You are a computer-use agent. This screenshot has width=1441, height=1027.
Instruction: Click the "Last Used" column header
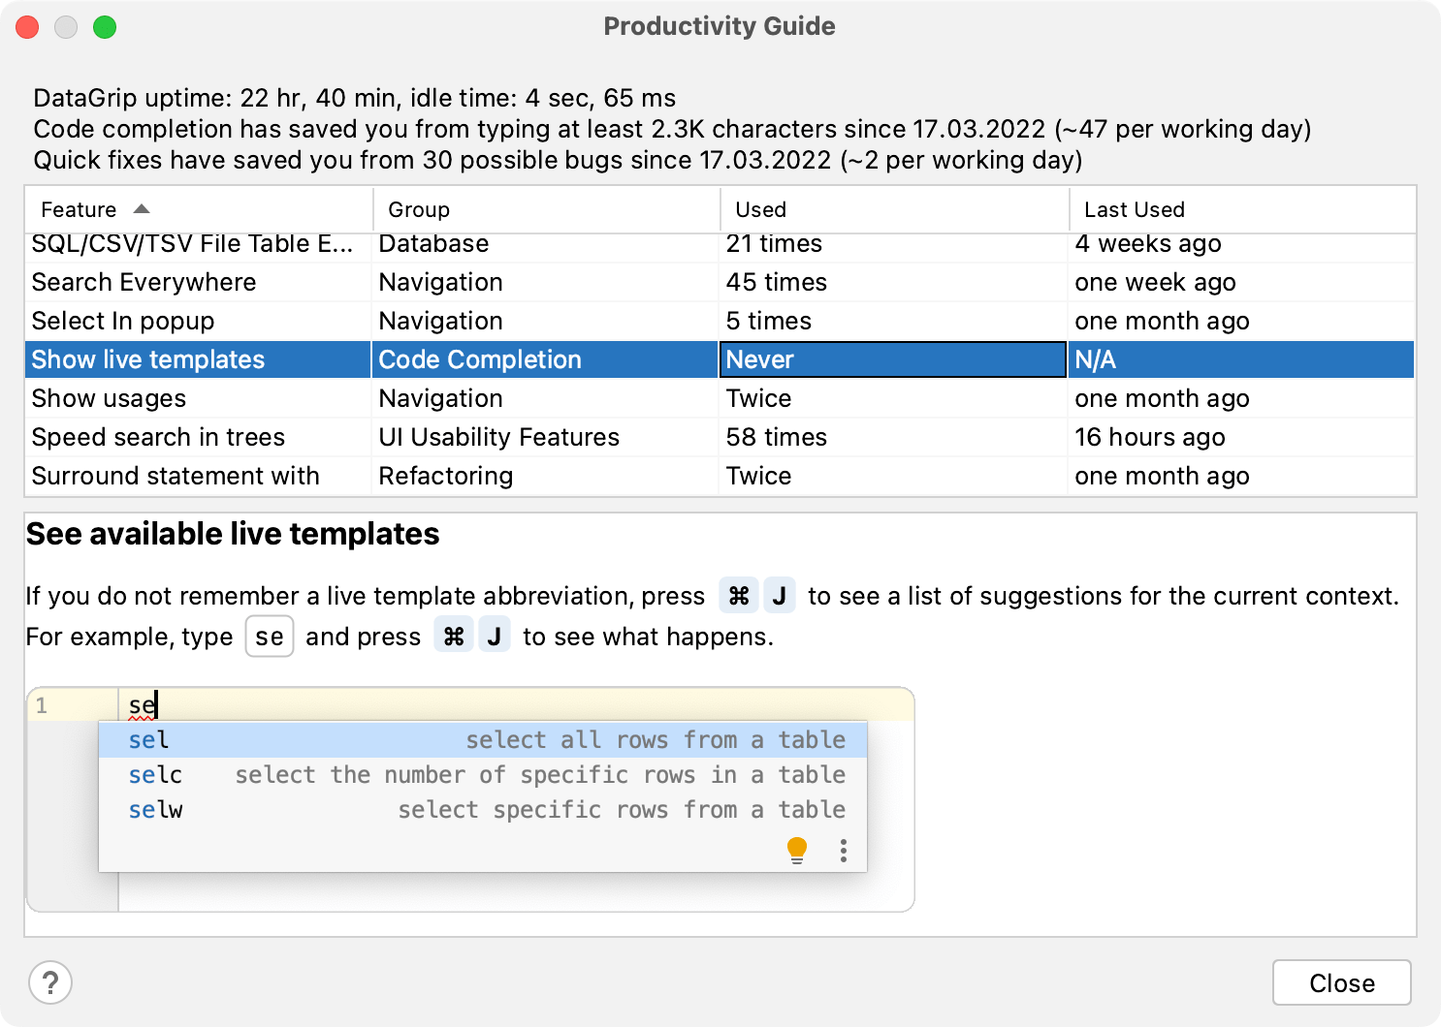(x=1135, y=208)
